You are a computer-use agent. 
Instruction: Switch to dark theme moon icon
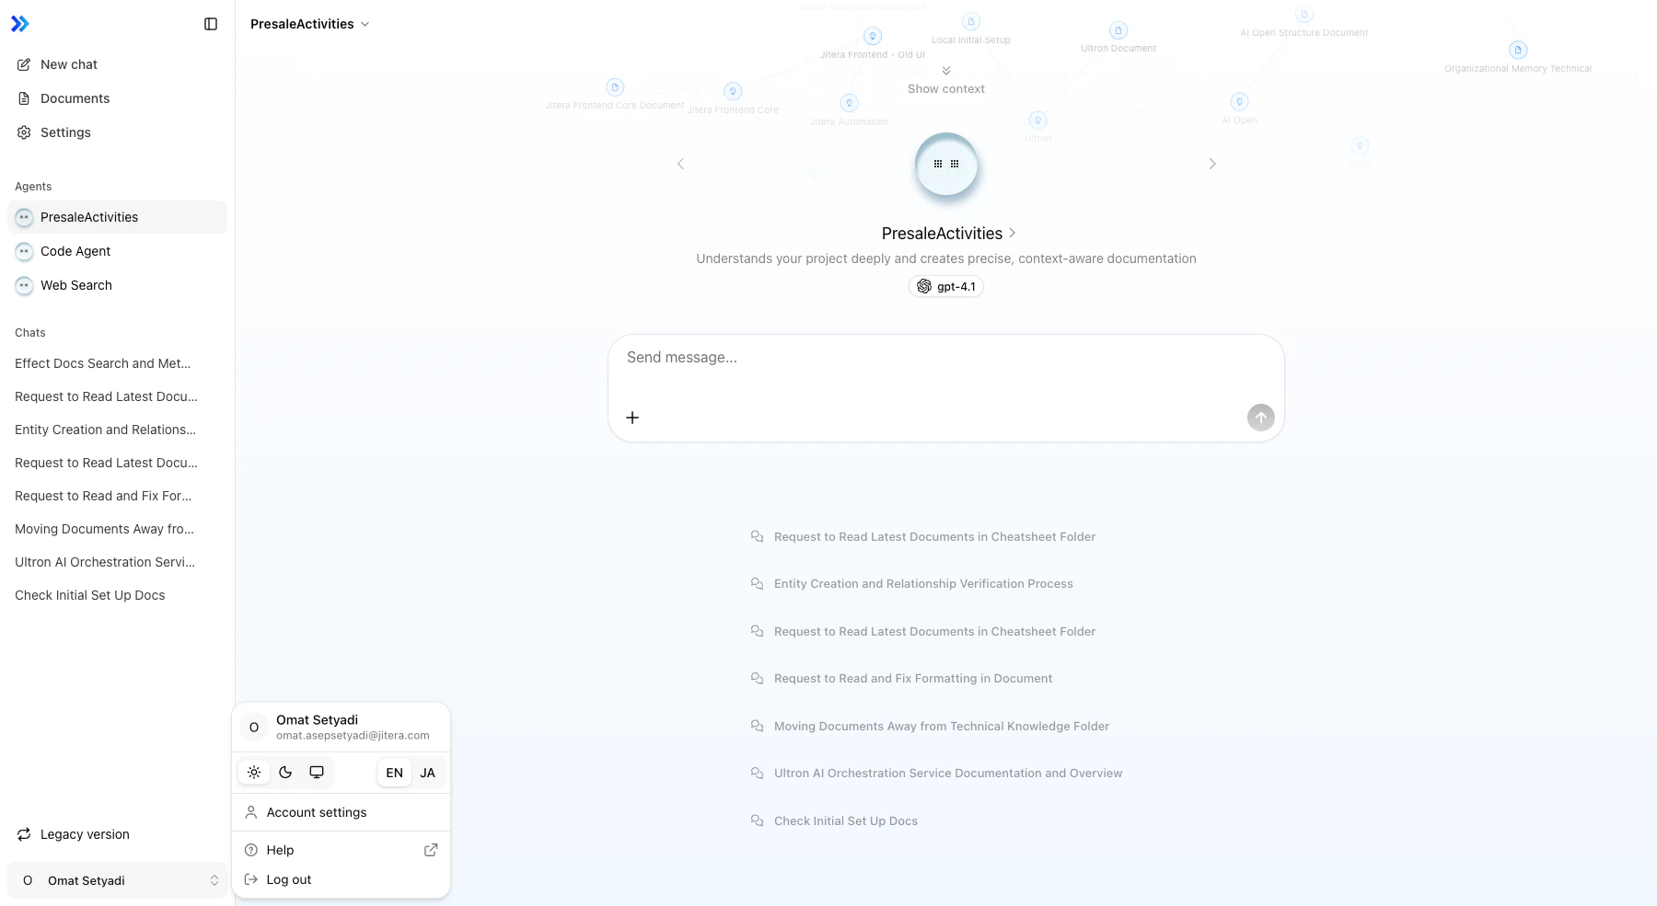[x=285, y=773]
